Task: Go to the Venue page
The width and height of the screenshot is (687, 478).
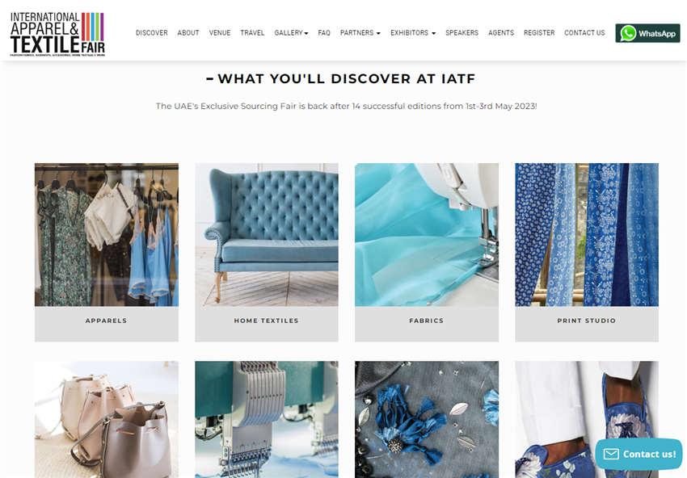Action: pos(220,33)
